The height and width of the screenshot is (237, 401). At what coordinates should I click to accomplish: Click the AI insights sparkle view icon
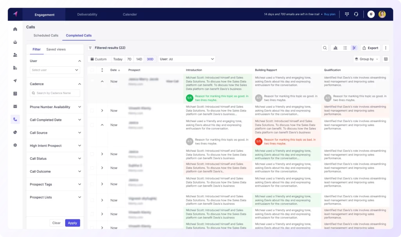pos(354,48)
